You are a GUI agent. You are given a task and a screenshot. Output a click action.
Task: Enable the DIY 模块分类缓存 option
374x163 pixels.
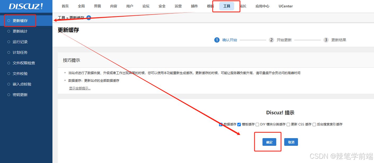click(x=257, y=124)
